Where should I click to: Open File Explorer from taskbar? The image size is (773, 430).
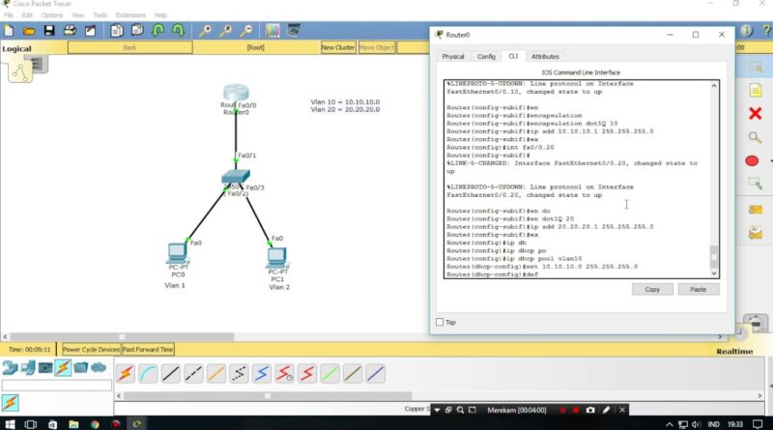[x=73, y=424]
